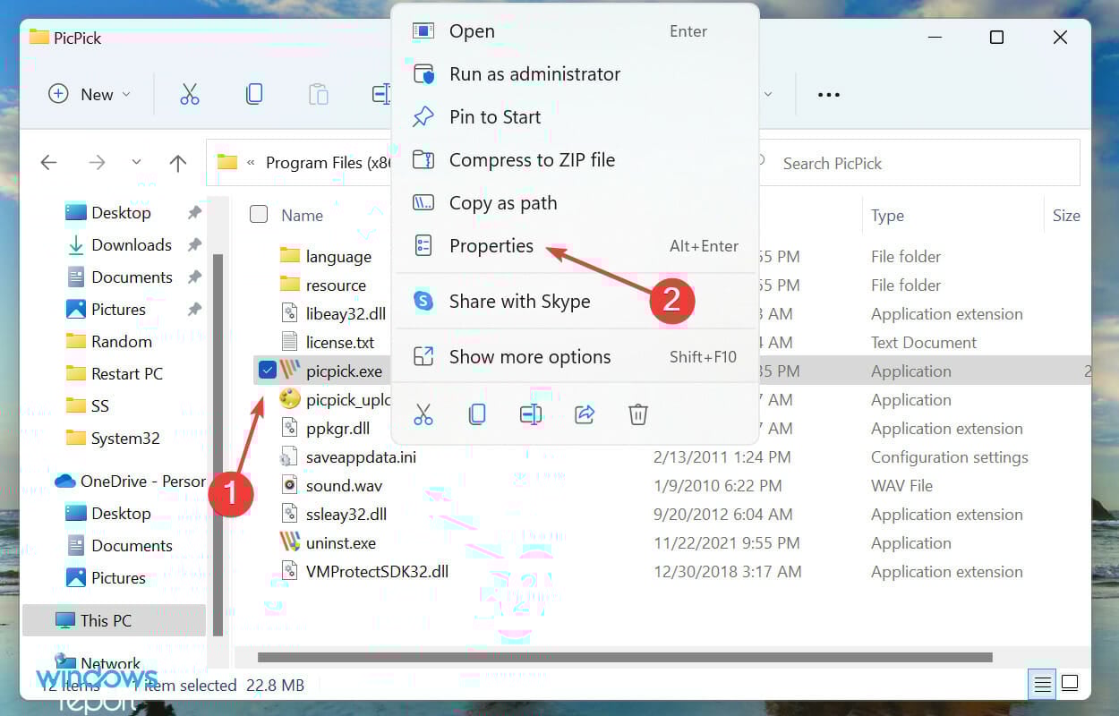Screen dimensions: 1119x716
Task: Click the Downloads arrow icon in sidebar
Action: point(76,244)
